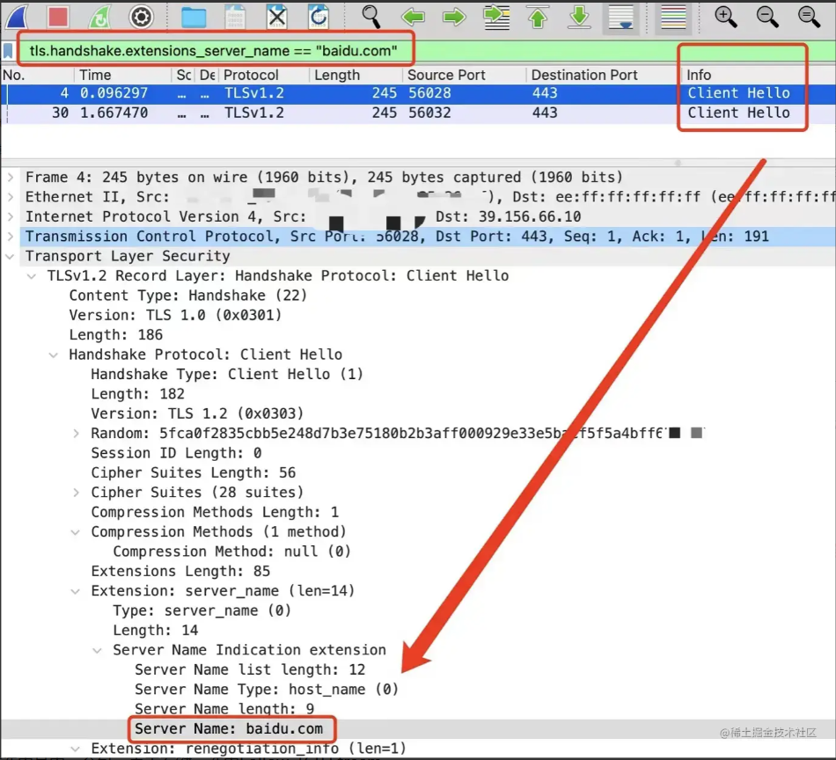Screen dimensions: 836x760
Task: Select Compression Methods Length: 1 line
Action: click(x=215, y=513)
